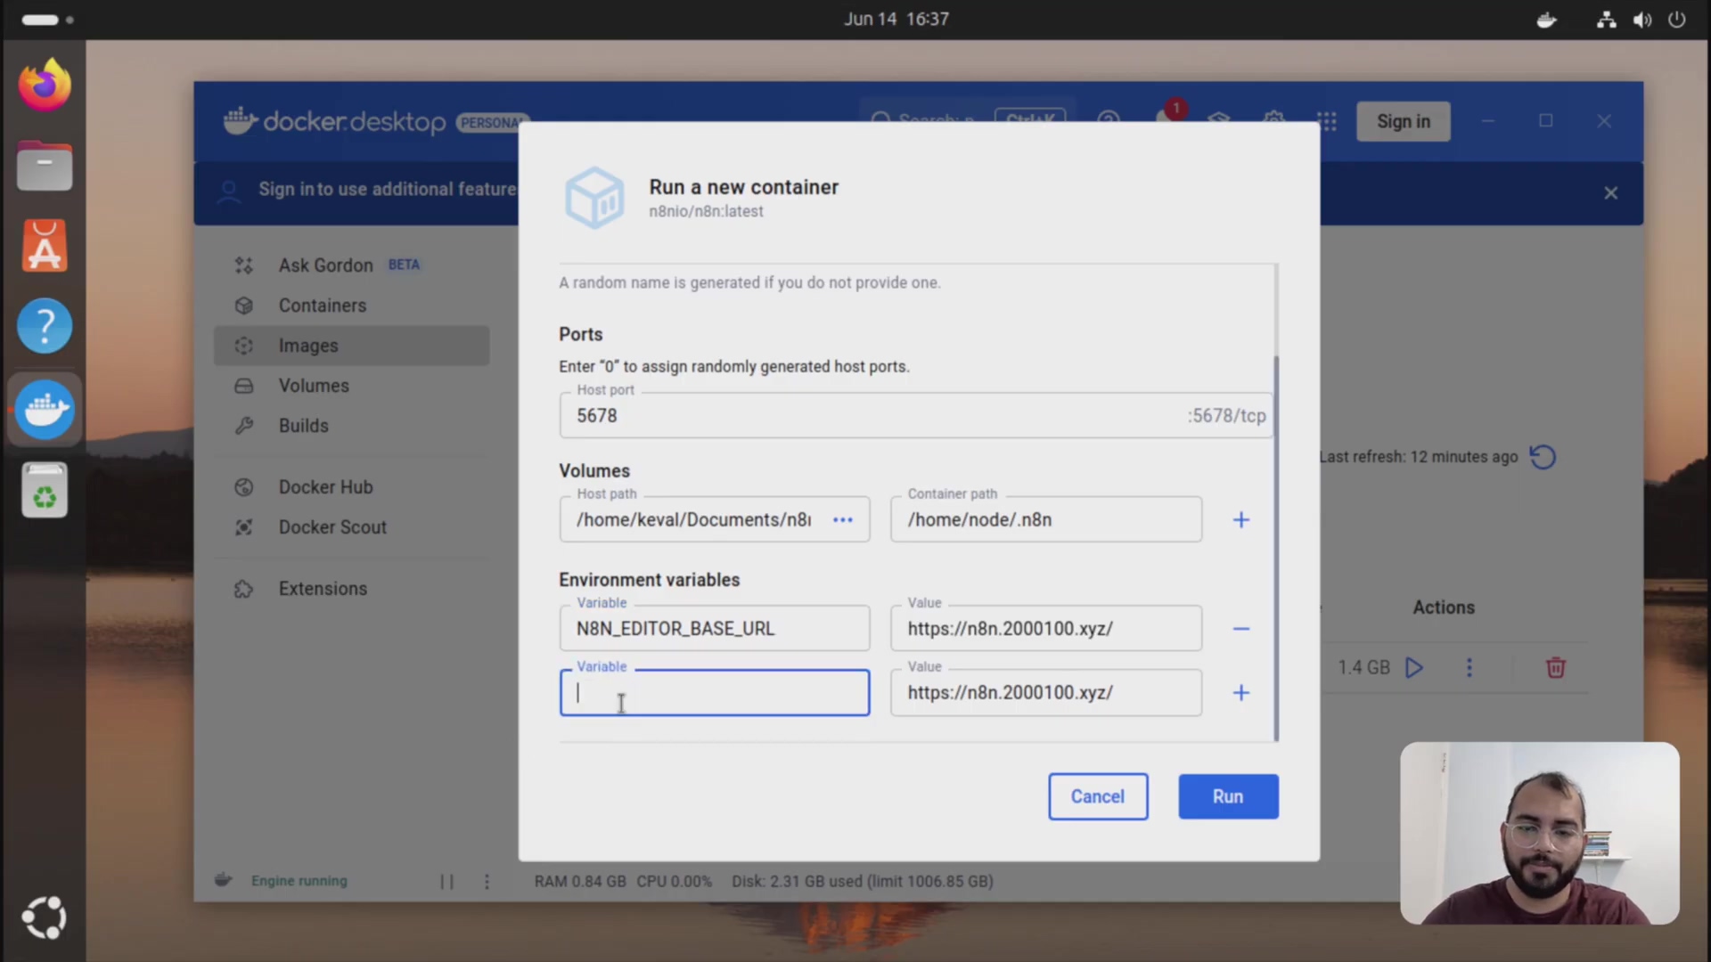This screenshot has width=1711, height=962.
Task: Delete image with trash icon
Action: [1555, 668]
